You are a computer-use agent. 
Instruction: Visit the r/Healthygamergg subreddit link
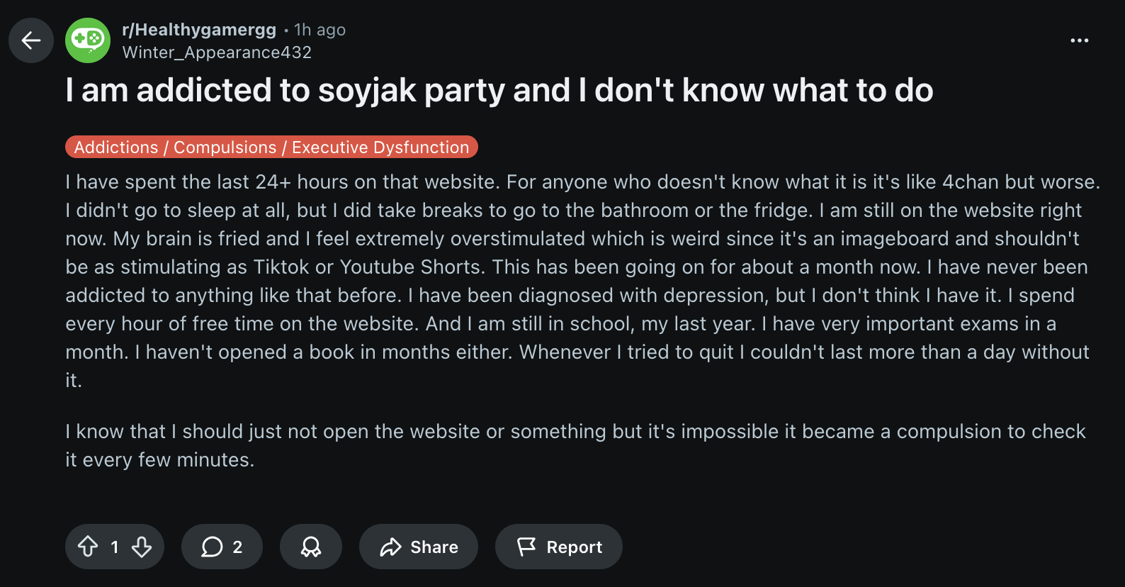click(199, 30)
